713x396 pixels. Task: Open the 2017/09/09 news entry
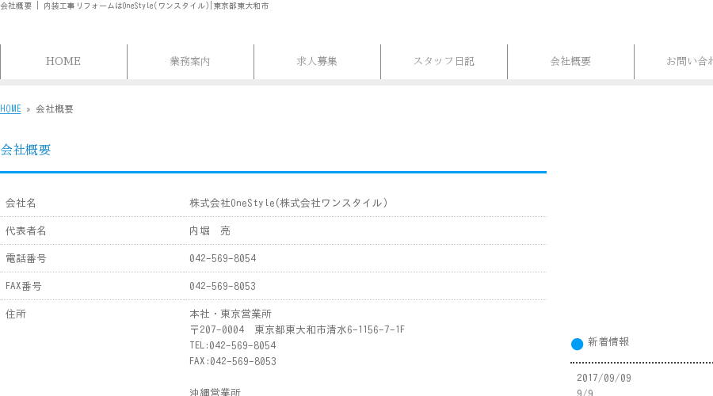click(604, 378)
